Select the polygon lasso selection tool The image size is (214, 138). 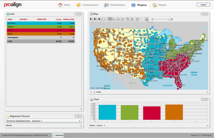click(100, 19)
